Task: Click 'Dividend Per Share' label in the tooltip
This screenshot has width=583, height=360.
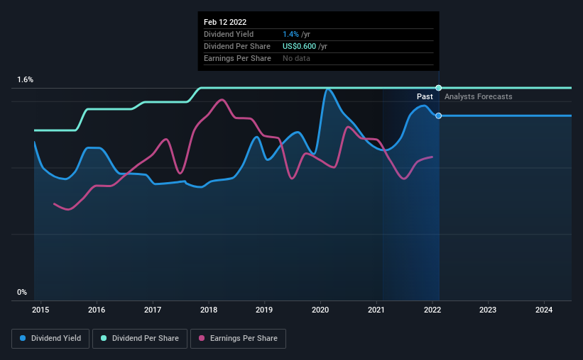Action: pos(237,46)
